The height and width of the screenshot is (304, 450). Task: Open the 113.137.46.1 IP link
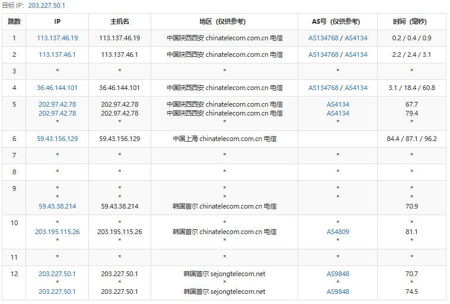point(58,55)
